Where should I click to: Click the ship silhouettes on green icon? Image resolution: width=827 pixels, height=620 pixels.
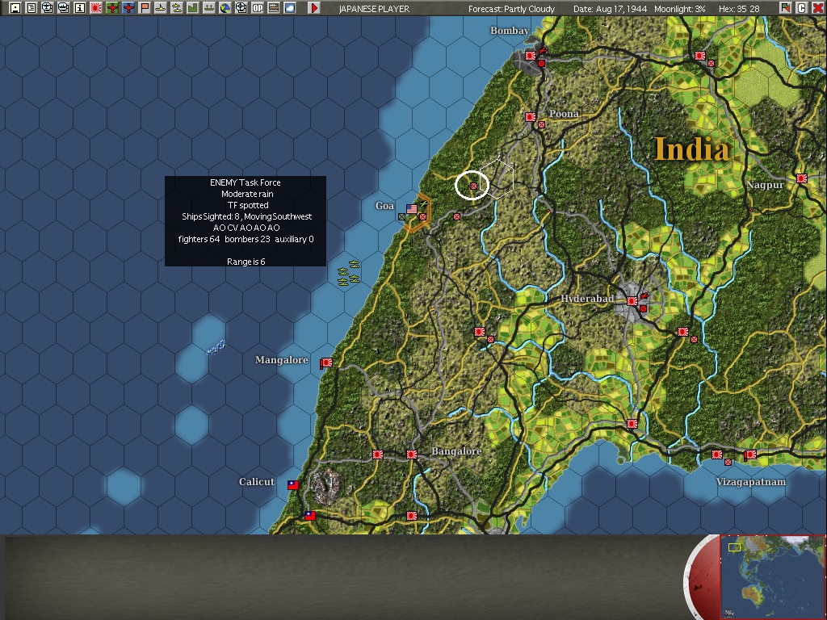209,8
